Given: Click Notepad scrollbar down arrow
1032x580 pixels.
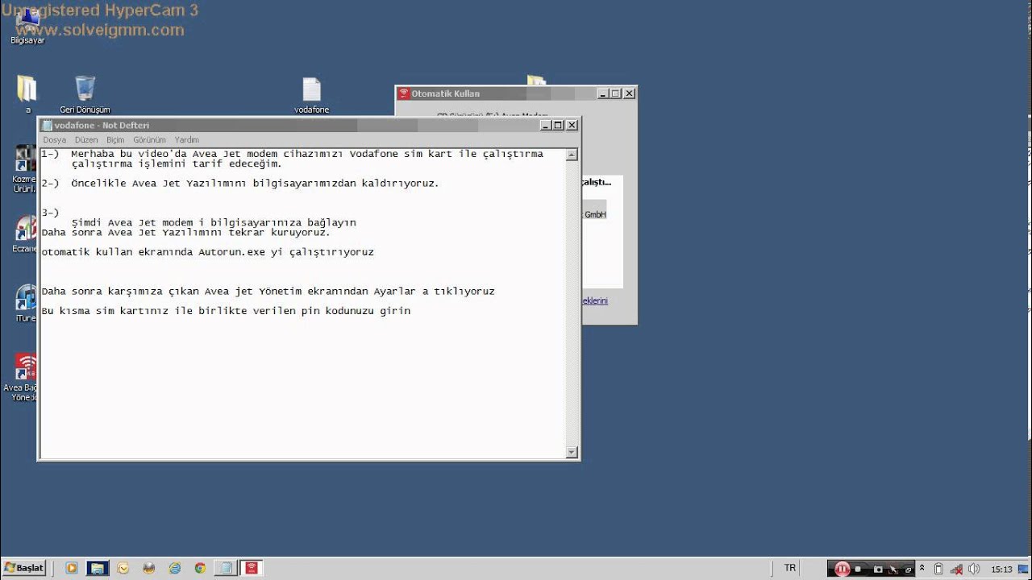Looking at the screenshot, I should click(x=572, y=452).
